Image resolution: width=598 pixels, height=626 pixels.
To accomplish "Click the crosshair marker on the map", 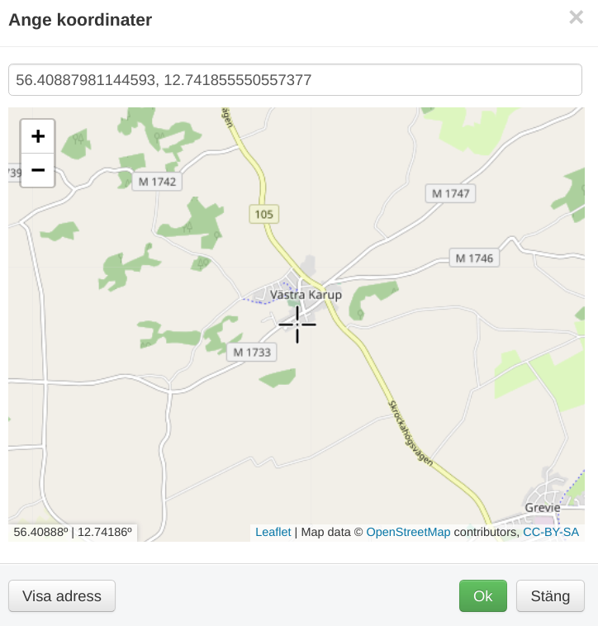I will coord(297,325).
